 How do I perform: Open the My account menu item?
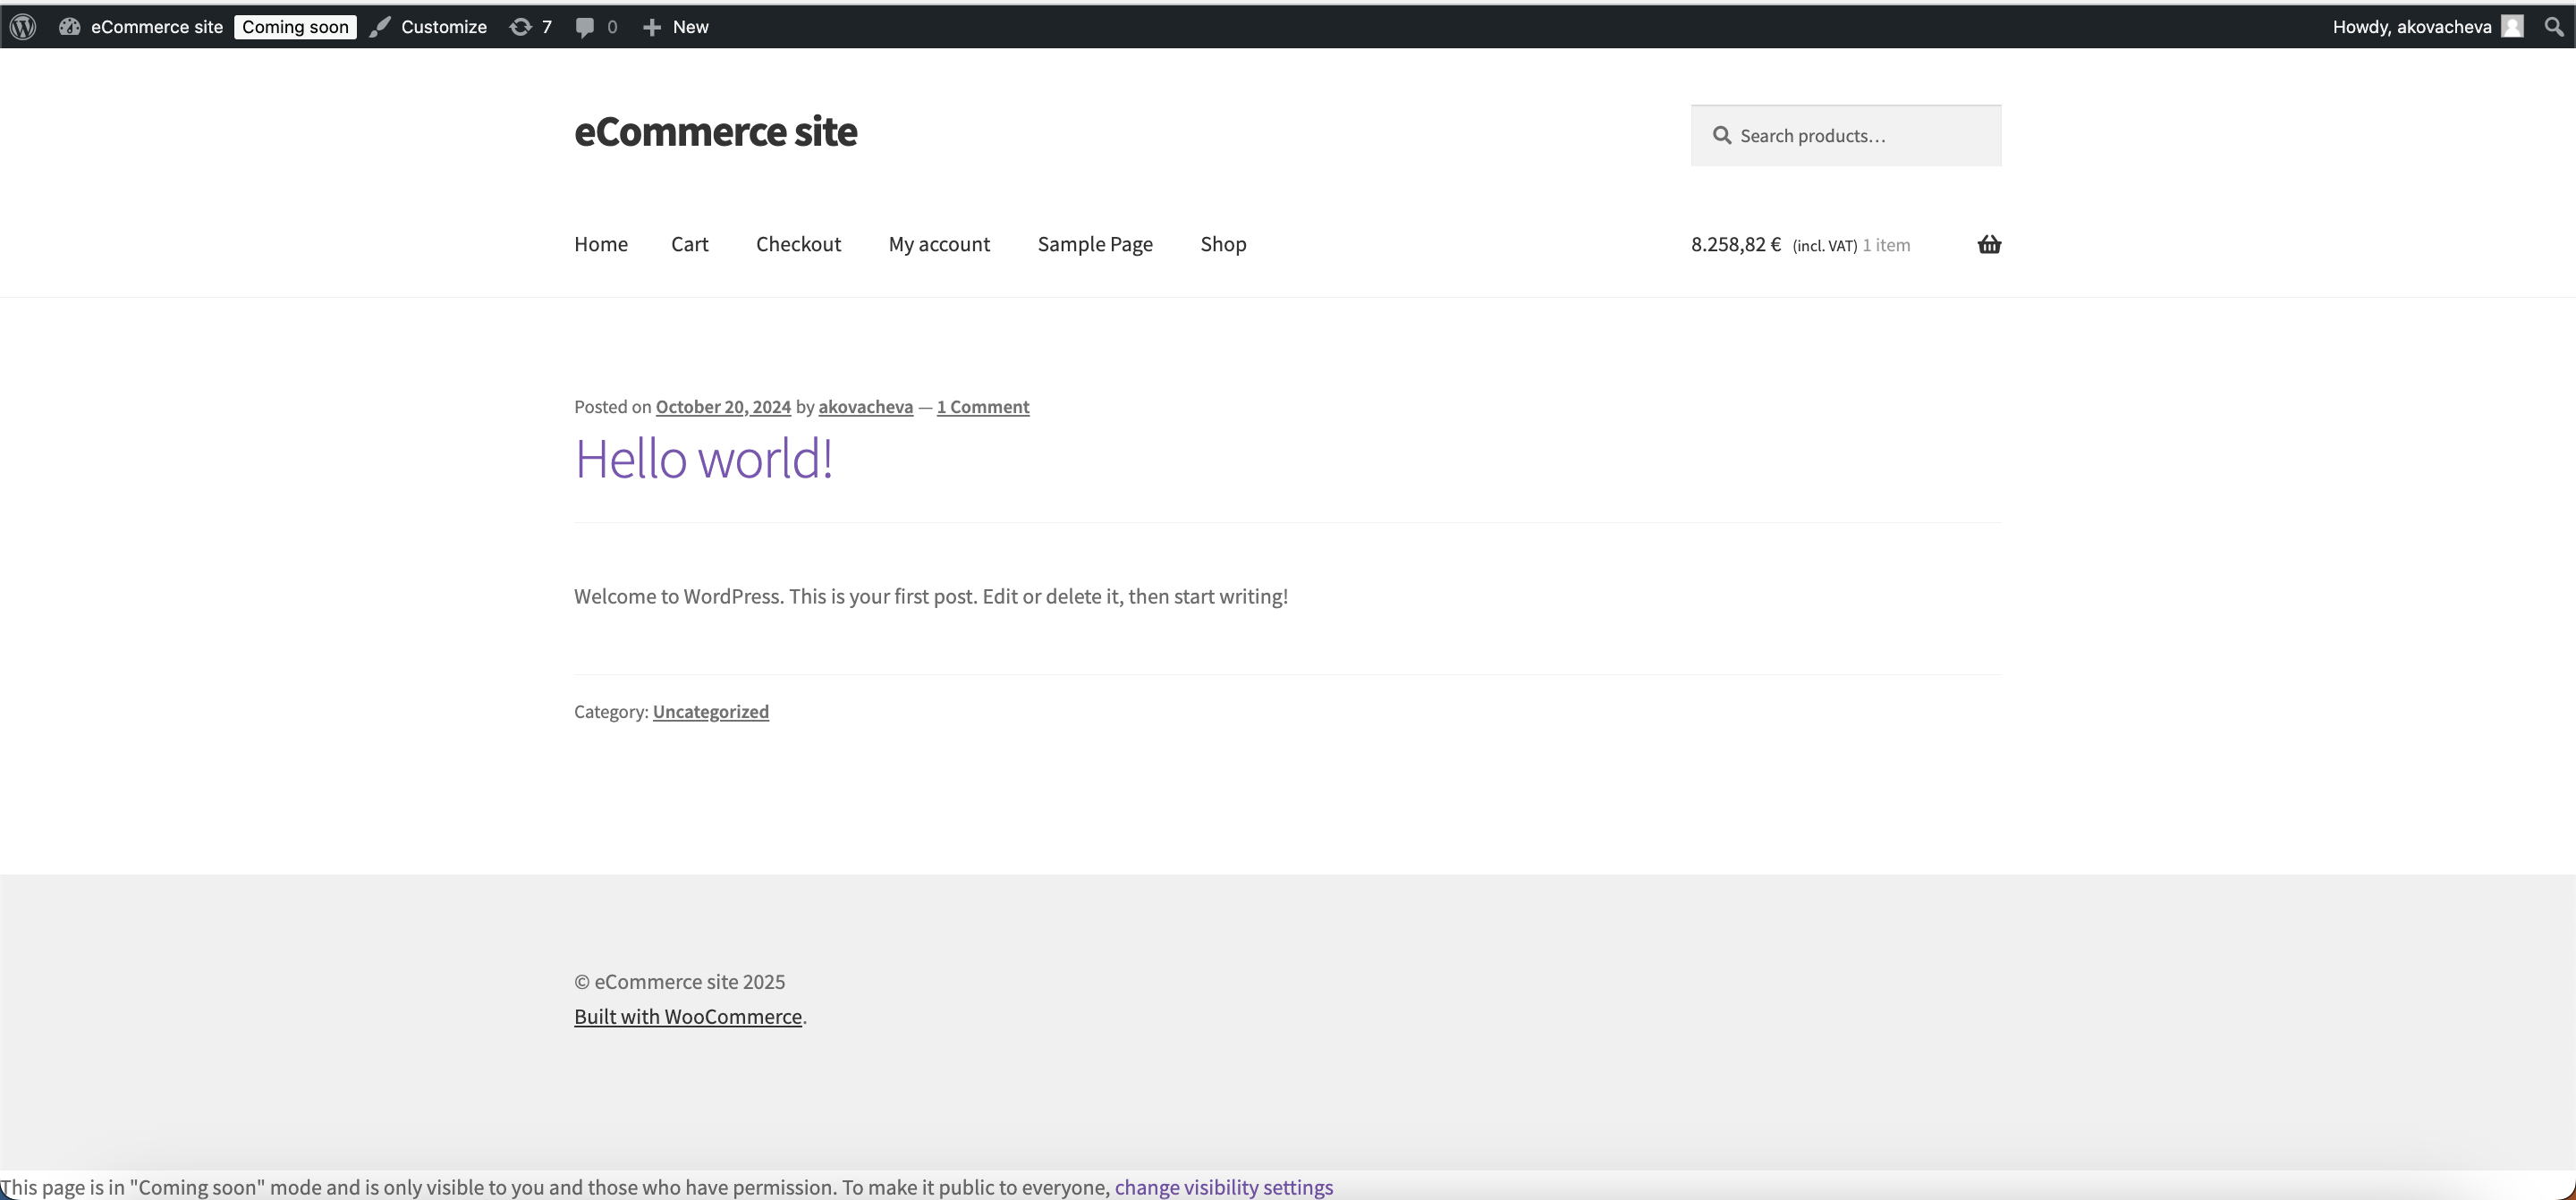click(x=938, y=244)
